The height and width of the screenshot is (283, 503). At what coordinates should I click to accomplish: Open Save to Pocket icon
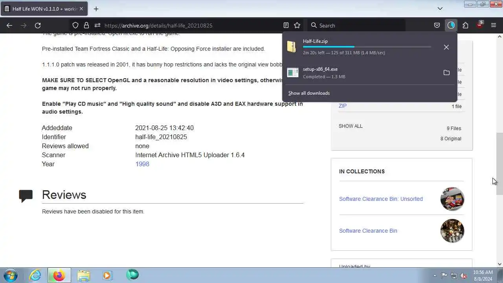(437, 25)
